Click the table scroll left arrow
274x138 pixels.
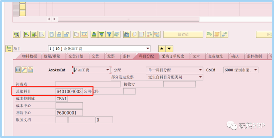(49, 19)
